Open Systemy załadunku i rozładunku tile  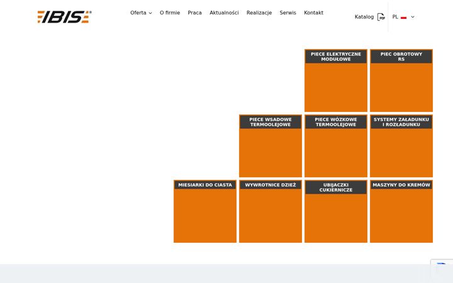click(401, 146)
